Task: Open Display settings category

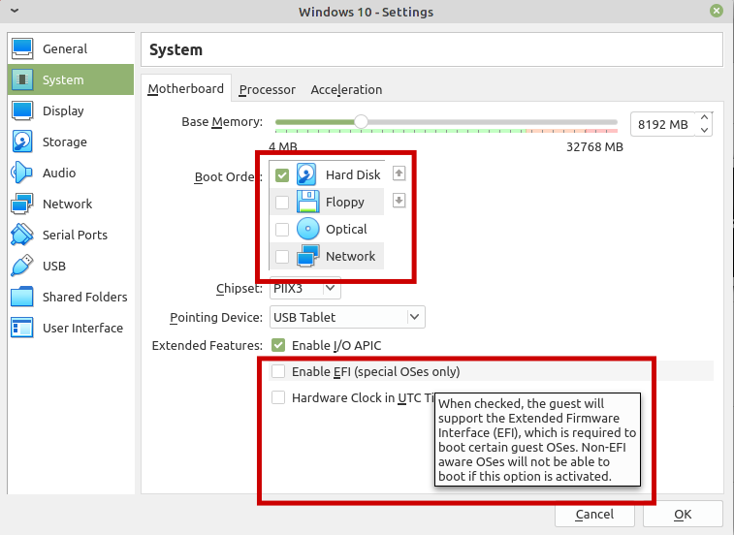Action: coord(71,110)
